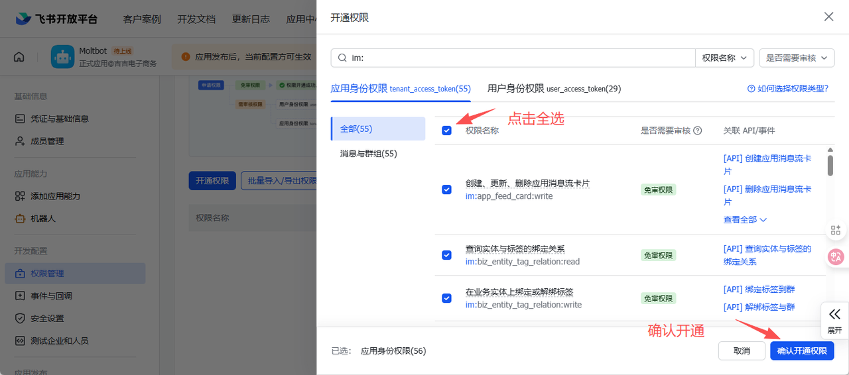The image size is (849, 375).
Task: Switch to 用户身份权限 user_access_token tab
Action: click(554, 88)
